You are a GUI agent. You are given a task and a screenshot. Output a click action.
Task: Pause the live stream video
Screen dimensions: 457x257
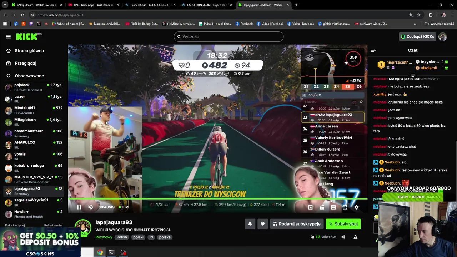click(x=79, y=207)
